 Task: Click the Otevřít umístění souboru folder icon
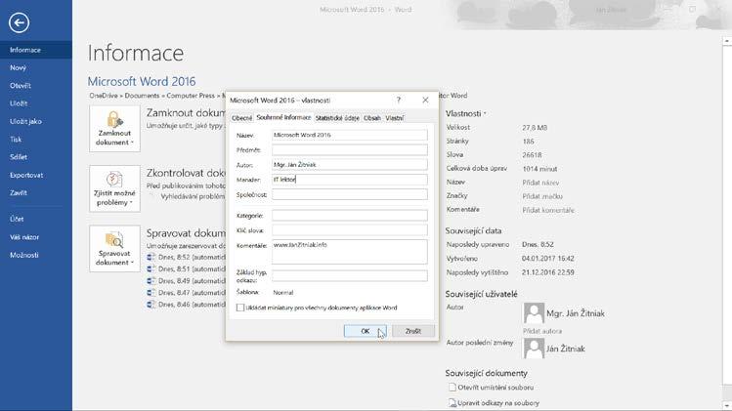click(x=452, y=388)
